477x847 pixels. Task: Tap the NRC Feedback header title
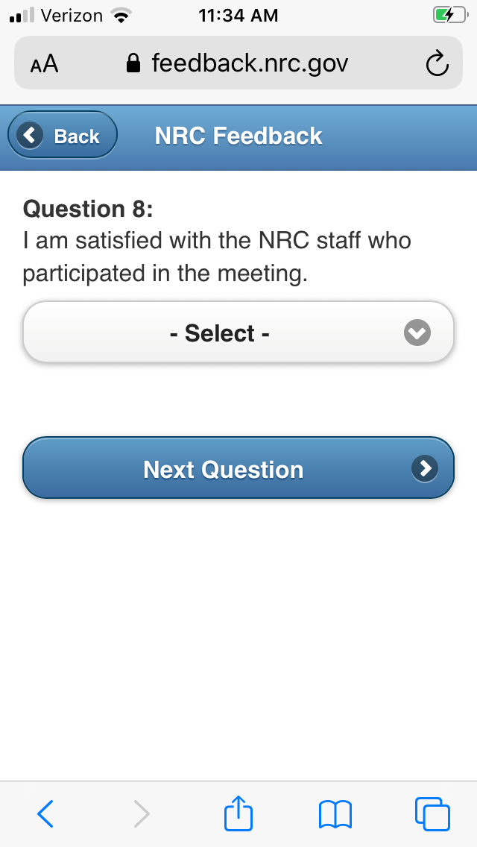click(238, 136)
